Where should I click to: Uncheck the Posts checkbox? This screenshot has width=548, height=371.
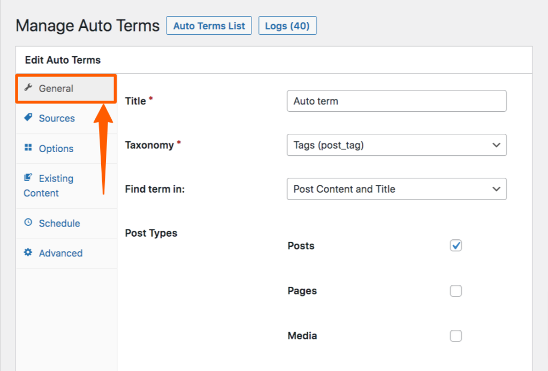[456, 246]
